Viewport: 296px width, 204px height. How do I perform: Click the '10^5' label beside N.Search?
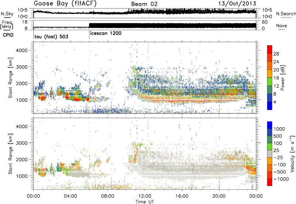tap(267, 10)
